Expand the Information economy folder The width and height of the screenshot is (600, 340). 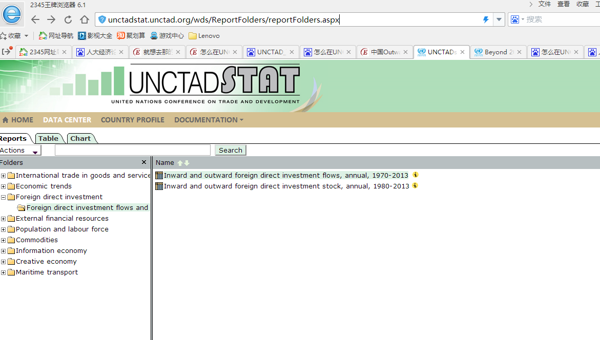[x=3, y=251]
